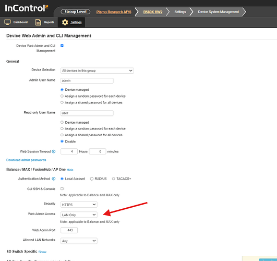This screenshot has width=277, height=261.
Task: Open the Security HTTPS dropdown
Action: point(79,205)
